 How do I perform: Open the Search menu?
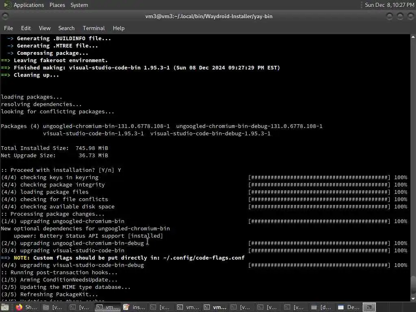pyautogui.click(x=66, y=28)
